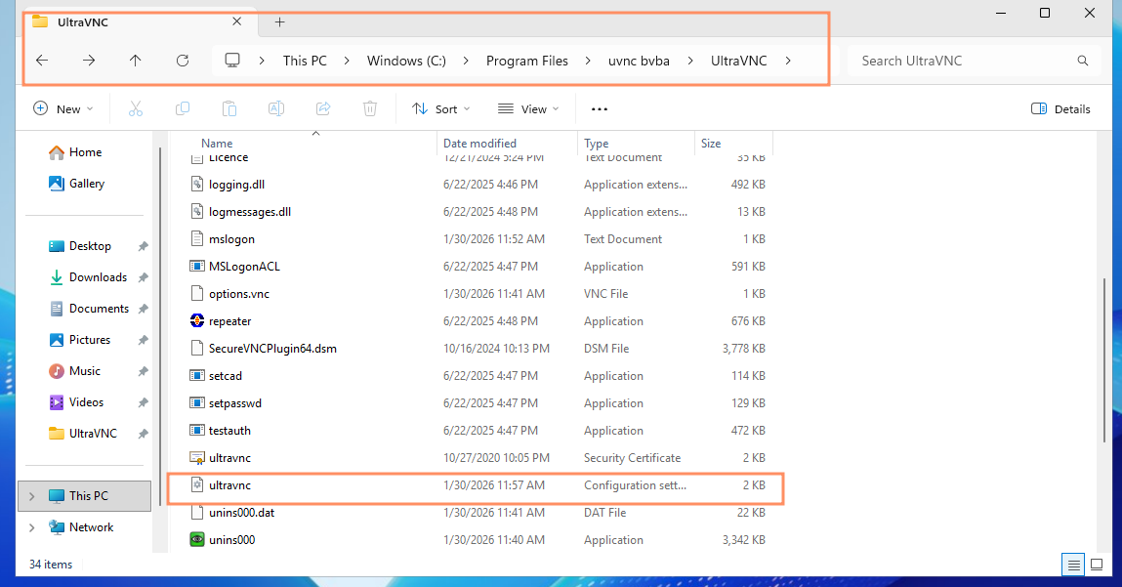Image resolution: width=1122 pixels, height=587 pixels.
Task: Open the Sort dropdown menu
Action: (x=441, y=109)
